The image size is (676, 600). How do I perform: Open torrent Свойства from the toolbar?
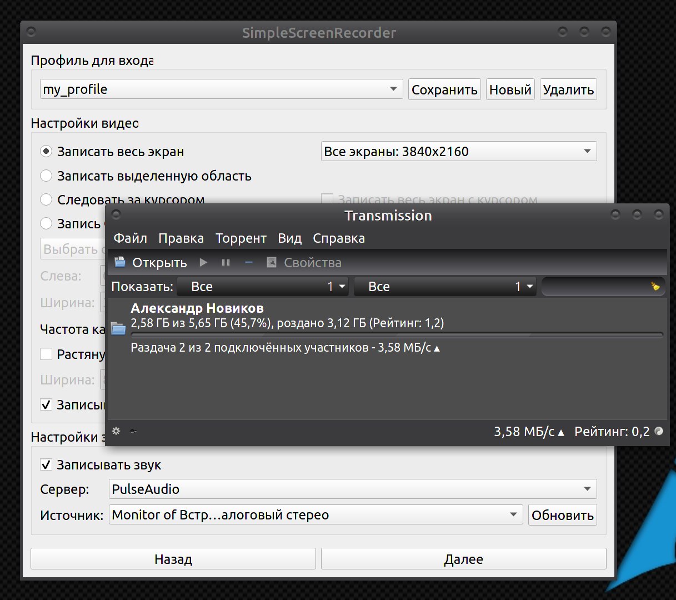coord(304,262)
